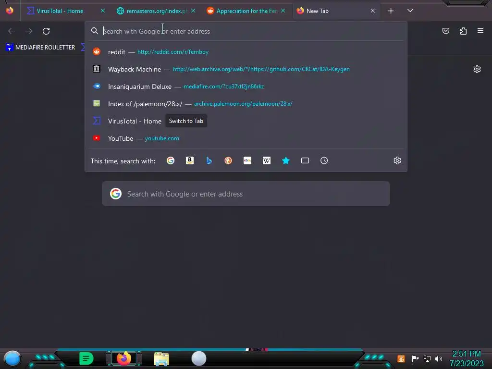The image size is (492, 369).
Task: Select the Wayback Machine IDA-Keygen suggestion
Action: (246, 69)
